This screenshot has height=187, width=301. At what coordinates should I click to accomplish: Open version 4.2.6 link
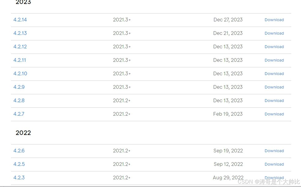(19, 151)
